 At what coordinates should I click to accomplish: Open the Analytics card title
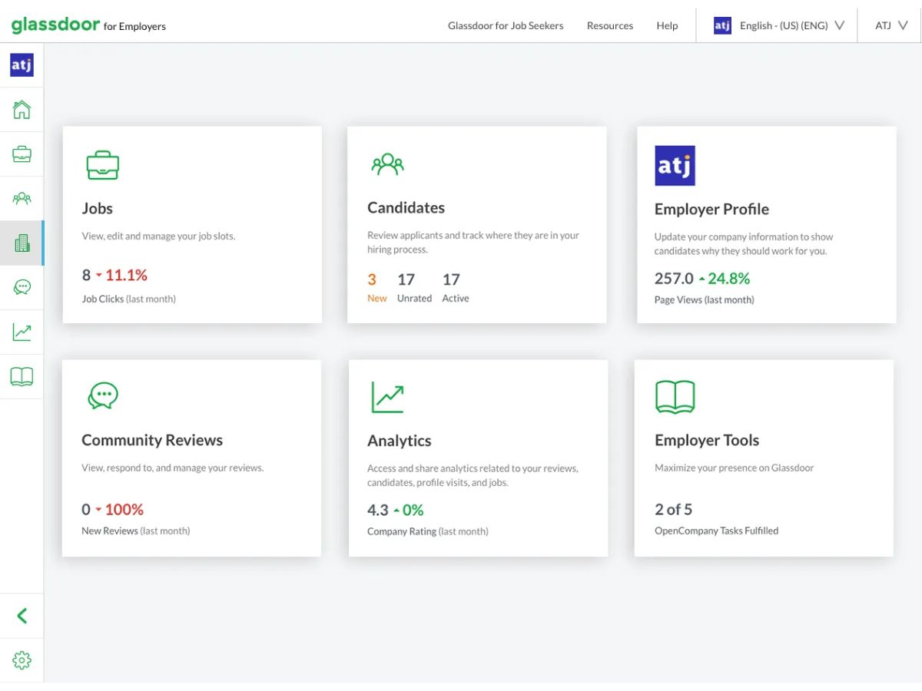(x=400, y=441)
